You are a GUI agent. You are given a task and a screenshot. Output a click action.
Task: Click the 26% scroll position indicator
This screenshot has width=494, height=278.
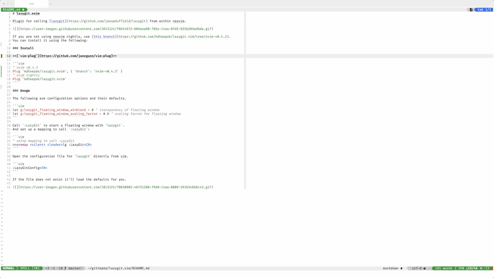coord(460,268)
